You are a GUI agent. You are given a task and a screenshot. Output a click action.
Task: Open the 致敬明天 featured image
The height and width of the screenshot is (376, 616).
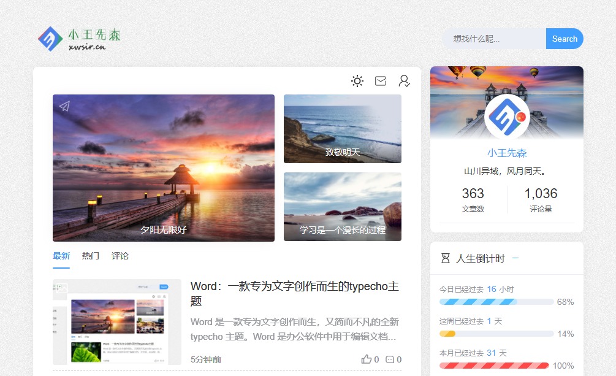(343, 129)
